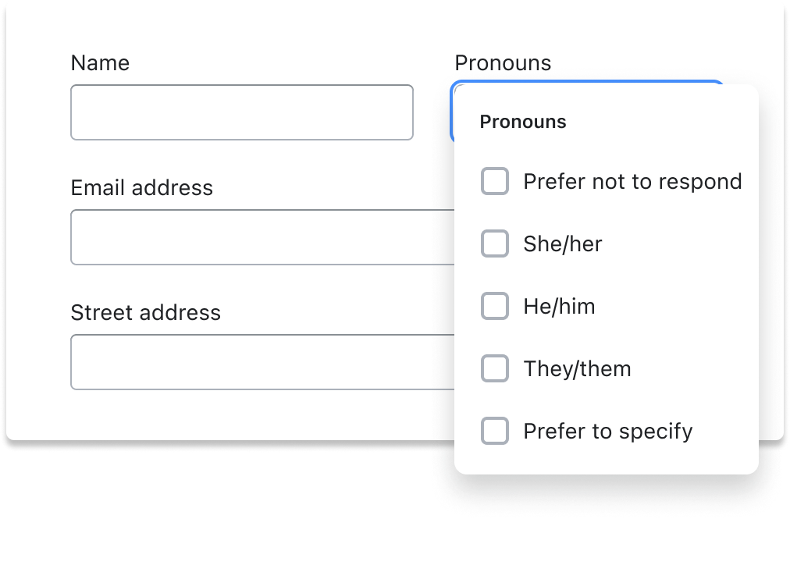790x565 pixels.
Task: Click the bold Pronouns heading in the popover
Action: (523, 122)
